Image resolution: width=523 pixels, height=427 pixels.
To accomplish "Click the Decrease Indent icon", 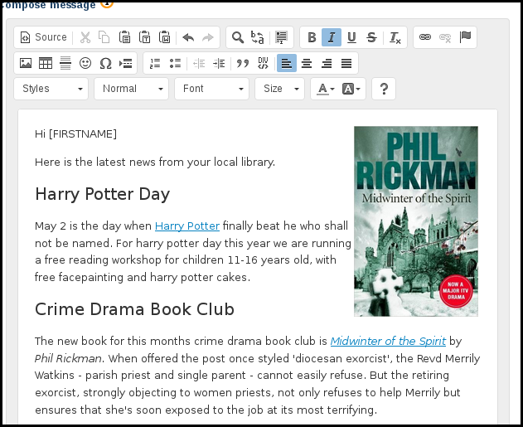I will coord(199,63).
